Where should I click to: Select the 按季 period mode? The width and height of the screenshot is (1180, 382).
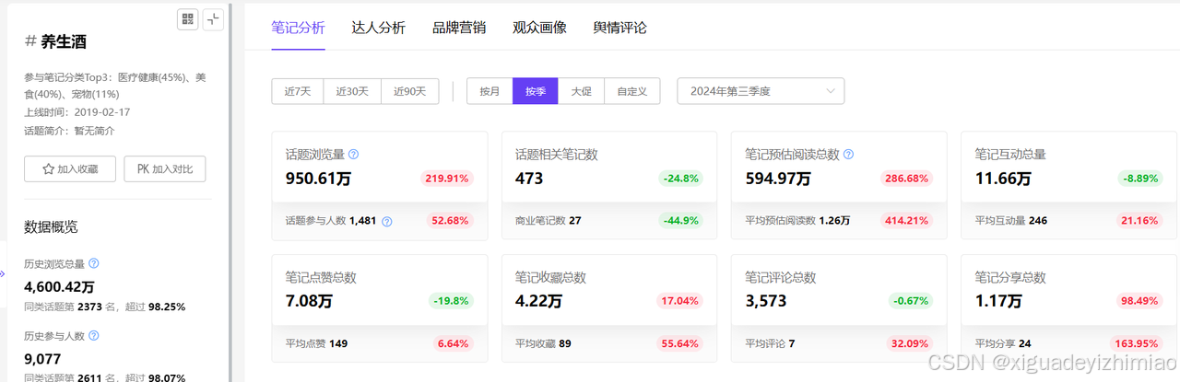(x=536, y=91)
